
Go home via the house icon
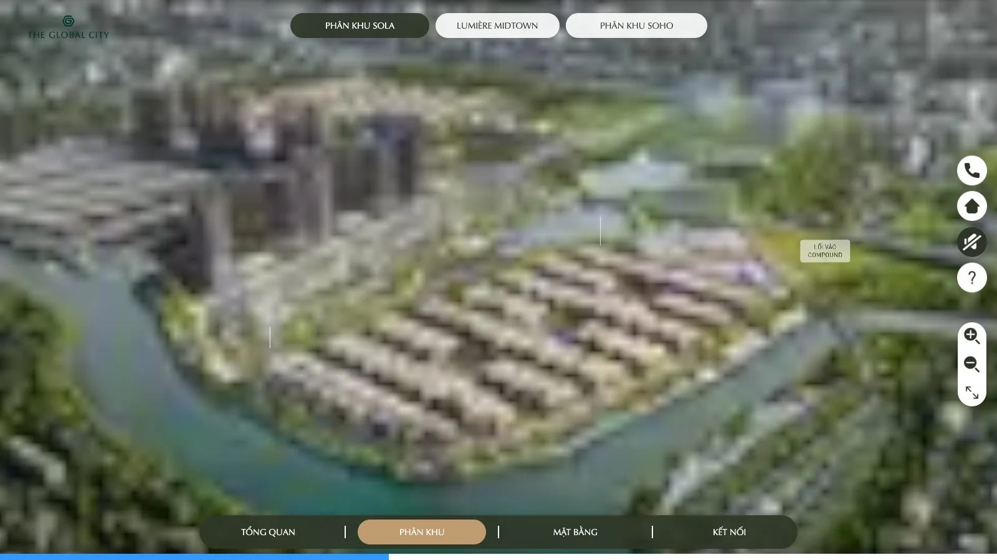click(x=971, y=206)
